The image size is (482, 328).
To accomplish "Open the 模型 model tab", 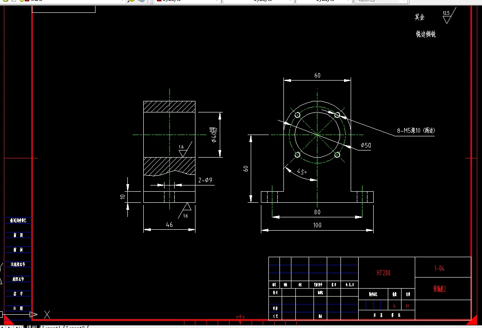I will click(x=32, y=327).
